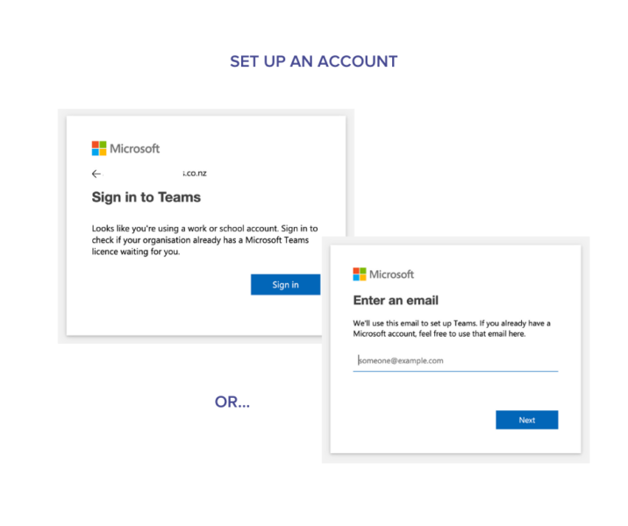Click the Microsoft wordmark in the email card
The width and height of the screenshot is (628, 526).
pos(392,274)
